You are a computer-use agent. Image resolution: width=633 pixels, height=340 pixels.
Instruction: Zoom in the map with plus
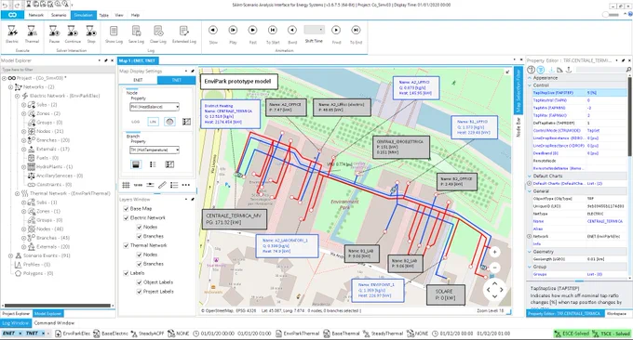click(494, 252)
